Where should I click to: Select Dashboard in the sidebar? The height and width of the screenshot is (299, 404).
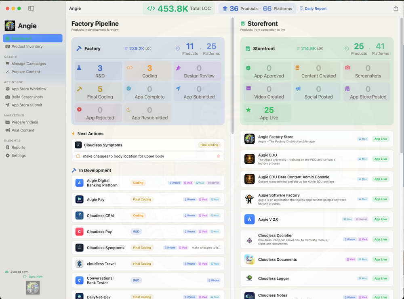[x=33, y=38]
